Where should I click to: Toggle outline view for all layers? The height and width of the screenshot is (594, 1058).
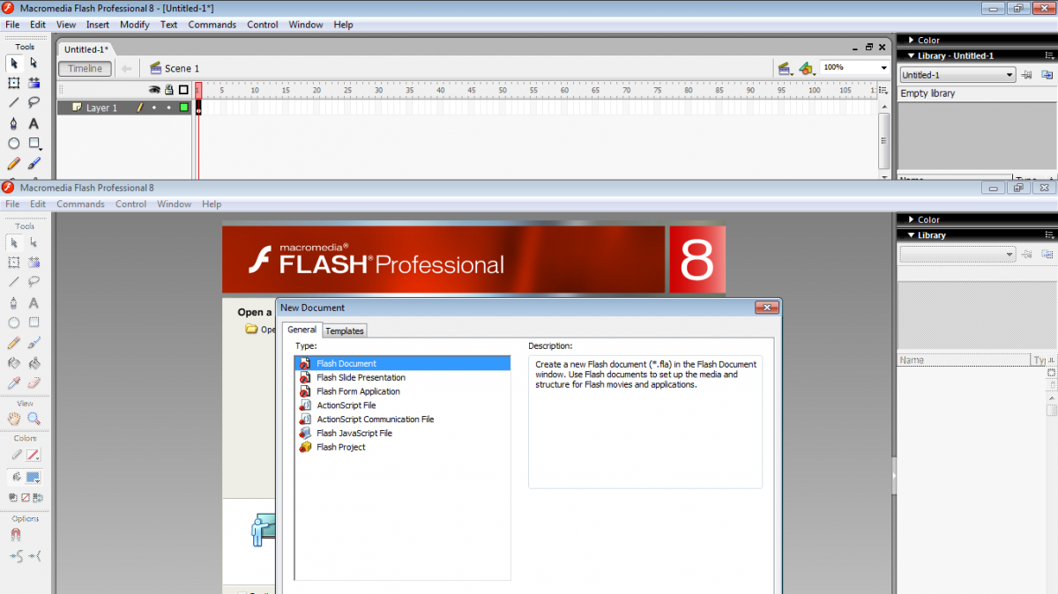[x=183, y=90]
